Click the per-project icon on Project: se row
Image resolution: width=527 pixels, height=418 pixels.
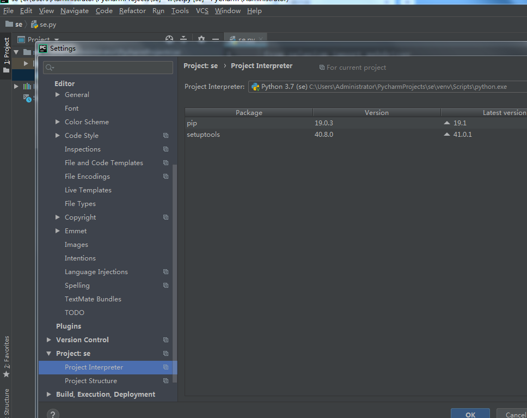(166, 353)
